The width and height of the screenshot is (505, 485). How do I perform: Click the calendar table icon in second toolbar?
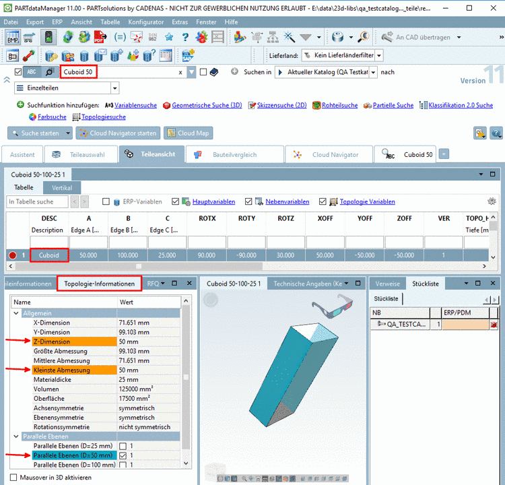click(166, 55)
